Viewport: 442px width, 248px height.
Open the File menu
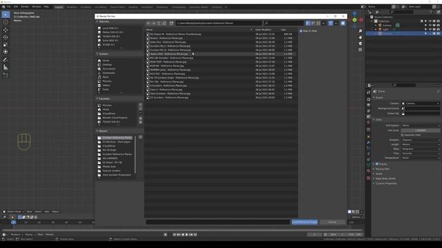pyautogui.click(x=9, y=7)
